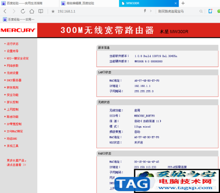
Task: Click the lightning speed-mode icon
Action: point(145,11)
